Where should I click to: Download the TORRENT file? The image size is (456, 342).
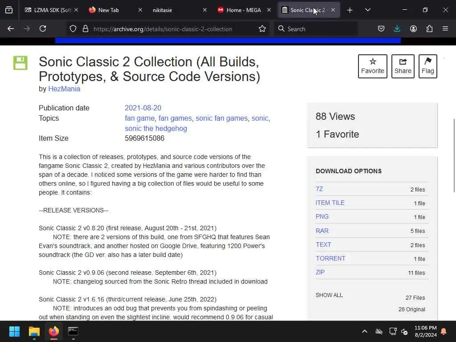331,259
